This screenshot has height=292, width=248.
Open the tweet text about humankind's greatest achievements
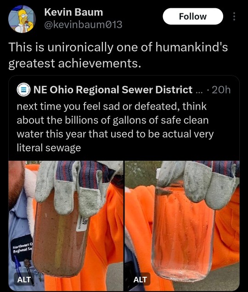pyautogui.click(x=118, y=55)
